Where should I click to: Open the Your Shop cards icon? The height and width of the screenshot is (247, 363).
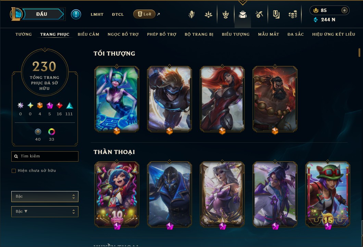click(276, 15)
